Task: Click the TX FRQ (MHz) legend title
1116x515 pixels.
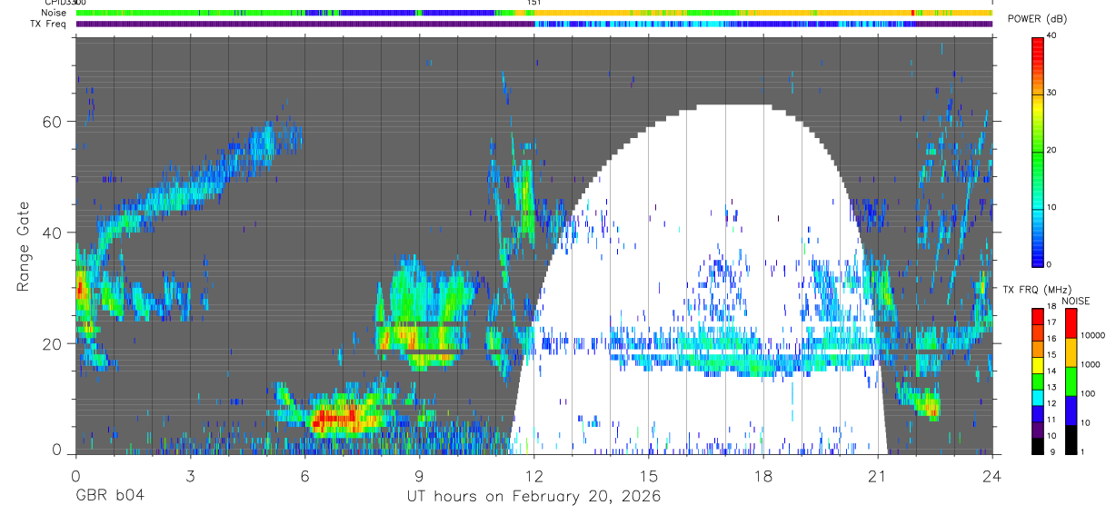Action: click(x=1036, y=289)
